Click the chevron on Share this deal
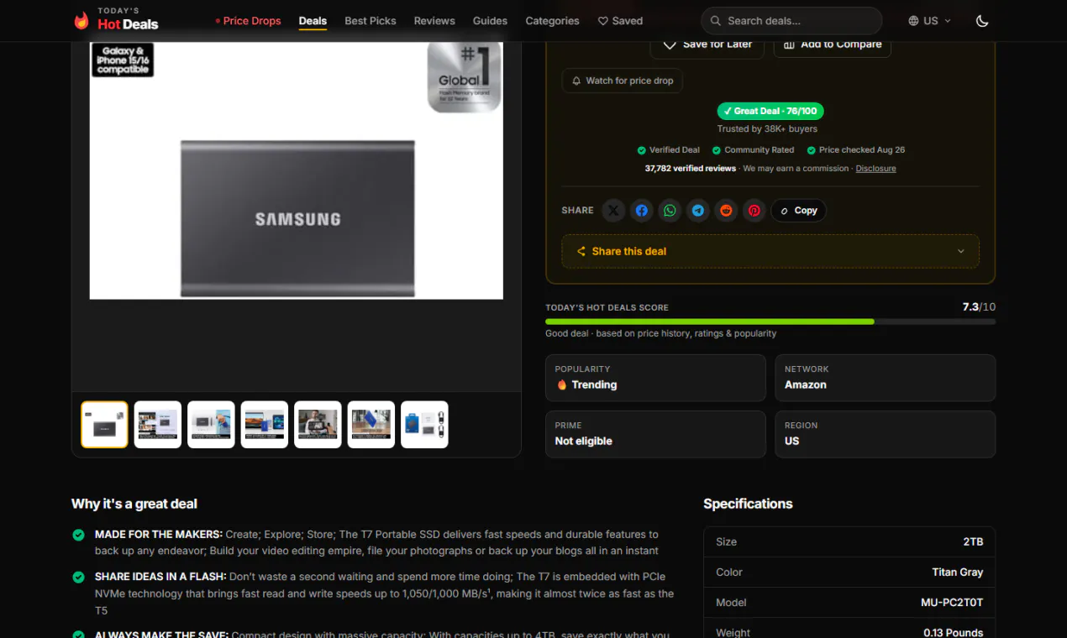The image size is (1067, 638). pos(961,251)
